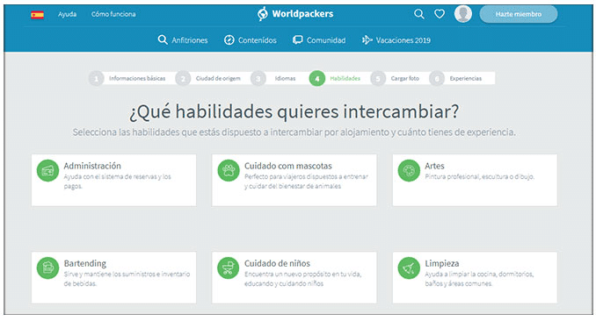
Task: Click the Bartending green icon
Action: [x=47, y=267]
